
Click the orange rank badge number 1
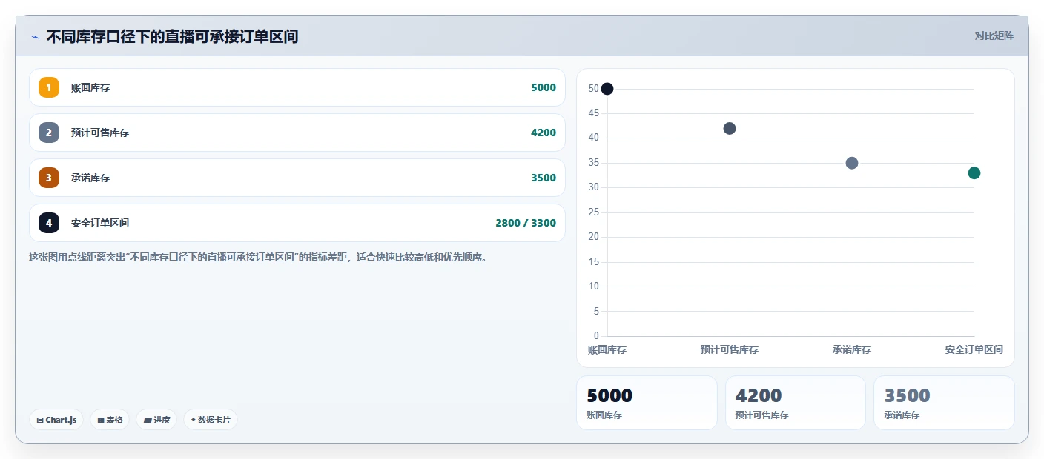tap(49, 87)
